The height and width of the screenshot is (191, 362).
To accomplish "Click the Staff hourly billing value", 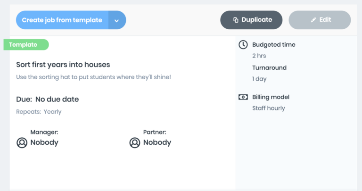I will [x=269, y=108].
